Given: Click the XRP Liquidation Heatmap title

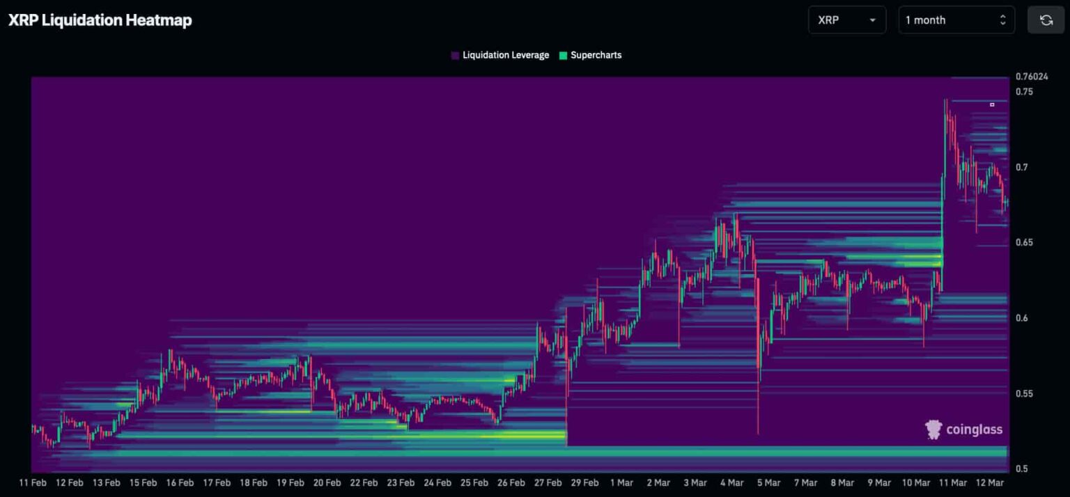Looking at the screenshot, I should (x=100, y=20).
